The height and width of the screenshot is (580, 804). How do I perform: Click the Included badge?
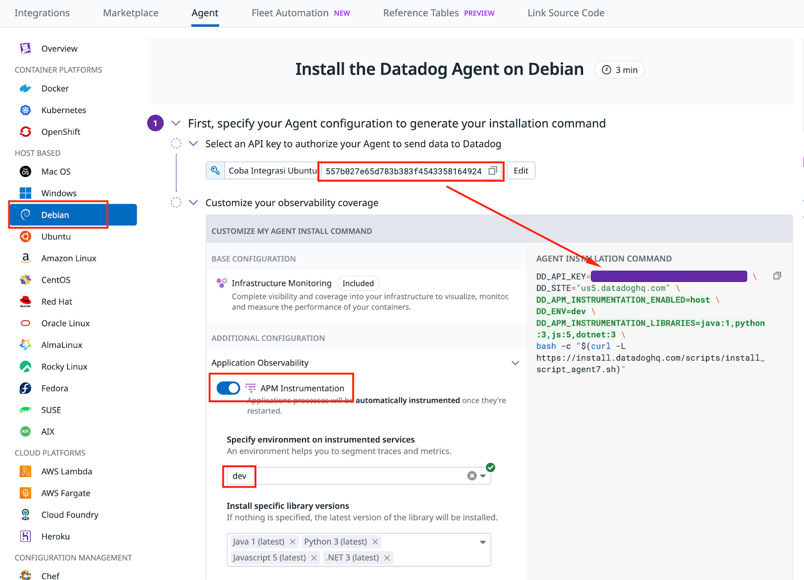[x=358, y=283]
